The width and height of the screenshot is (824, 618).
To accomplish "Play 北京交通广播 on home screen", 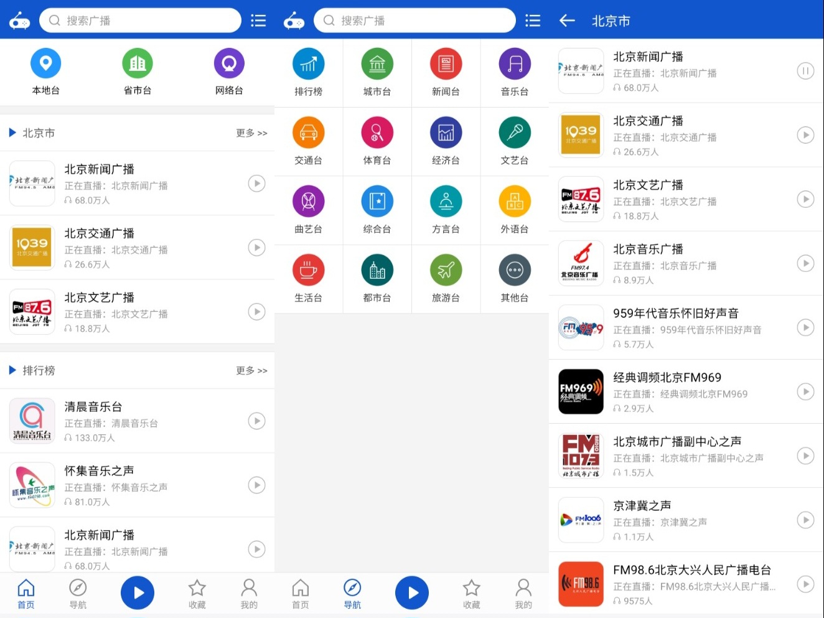I will [256, 248].
